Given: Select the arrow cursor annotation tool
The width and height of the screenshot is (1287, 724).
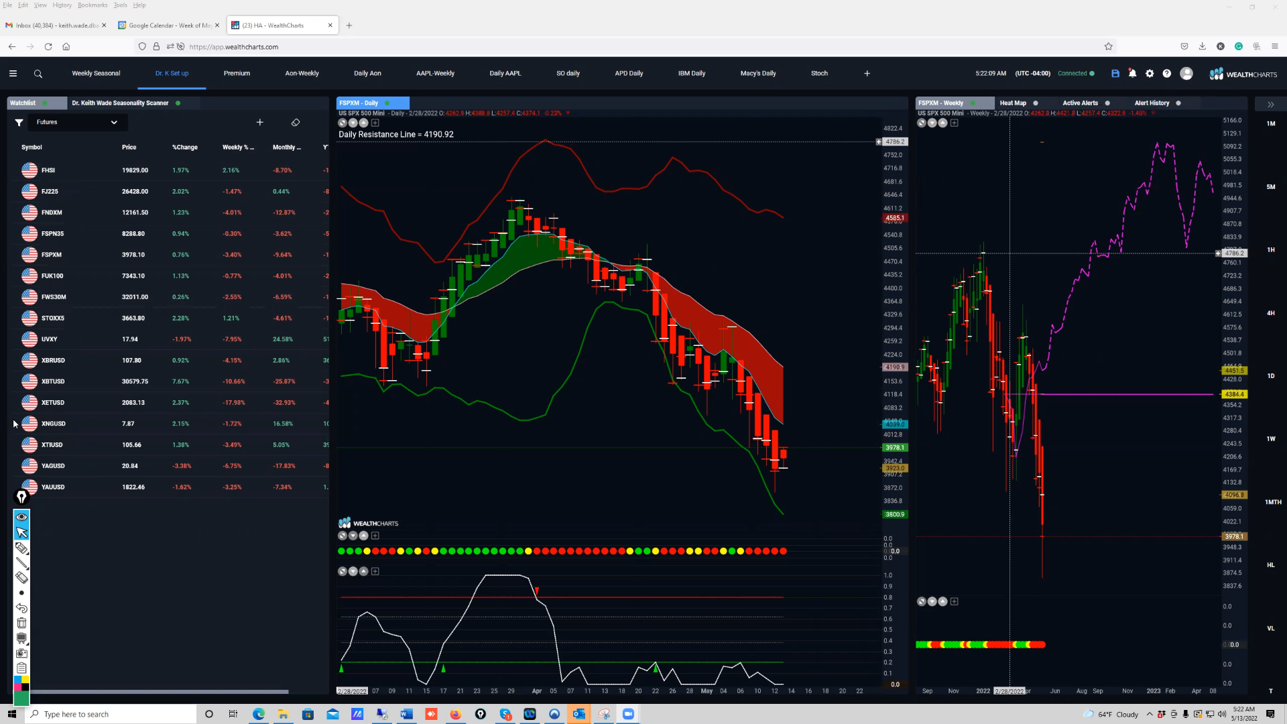Looking at the screenshot, I should [21, 532].
